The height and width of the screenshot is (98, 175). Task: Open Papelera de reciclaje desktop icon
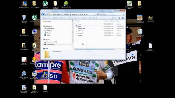[24, 19]
